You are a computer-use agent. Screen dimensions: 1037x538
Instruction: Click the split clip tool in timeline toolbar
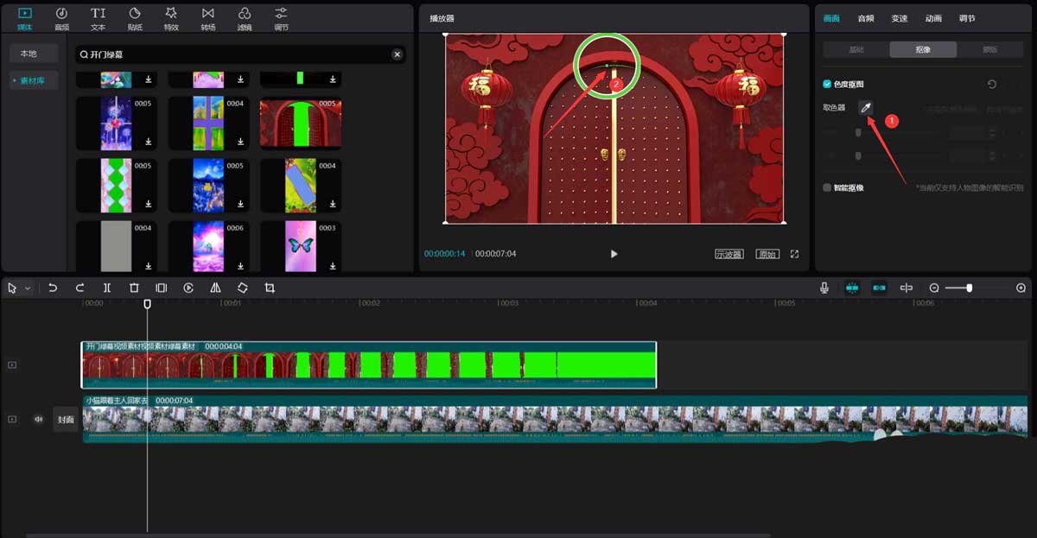[107, 288]
